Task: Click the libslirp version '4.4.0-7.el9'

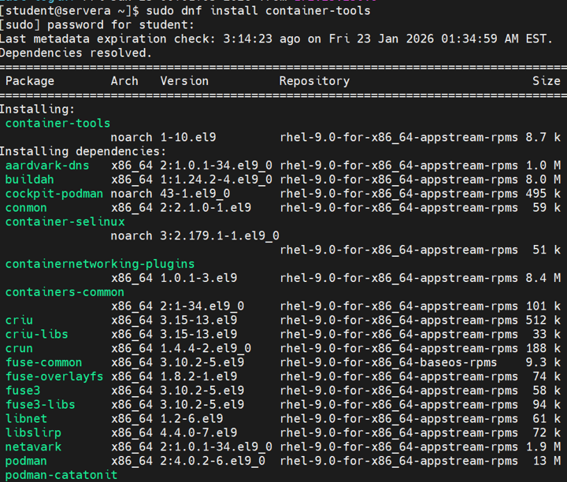Action: [199, 433]
